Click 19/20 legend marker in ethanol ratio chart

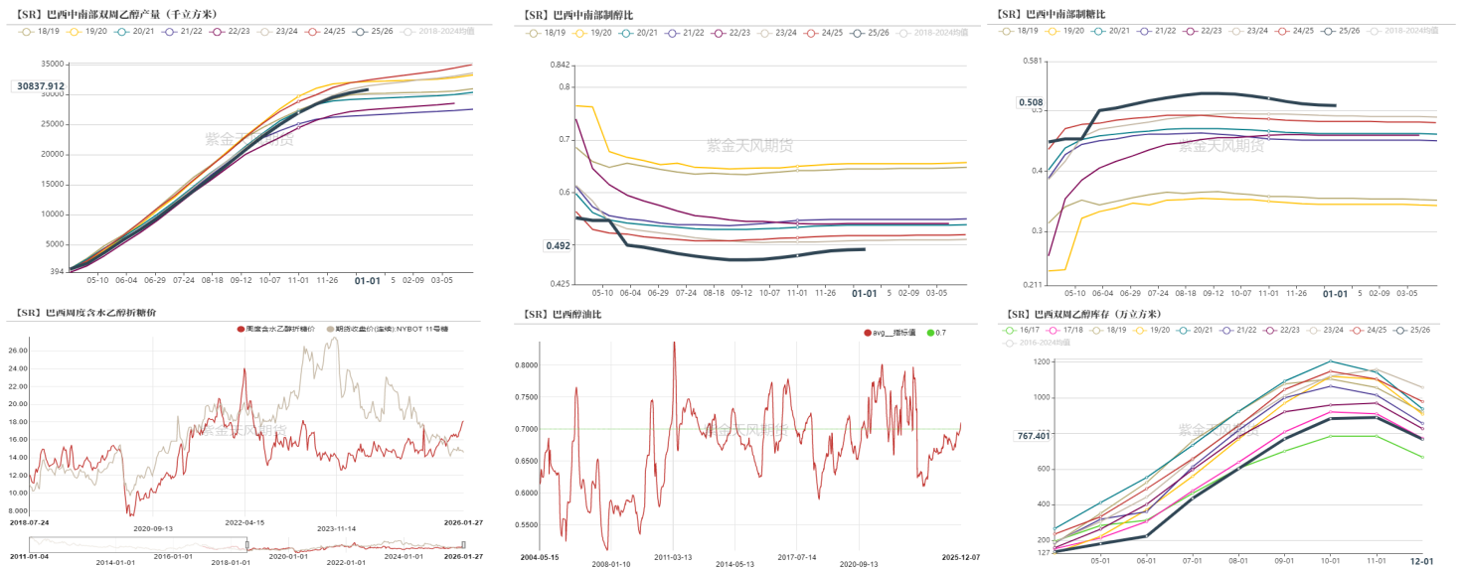(x=580, y=33)
